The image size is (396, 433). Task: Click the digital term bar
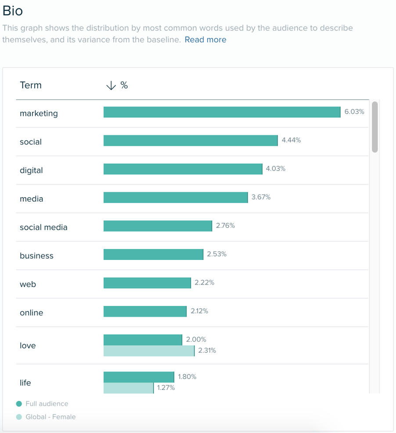182,169
